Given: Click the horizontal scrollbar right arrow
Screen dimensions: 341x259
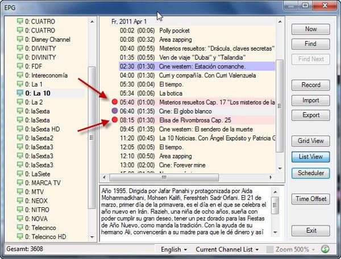Looking at the screenshot, I should tap(271, 177).
